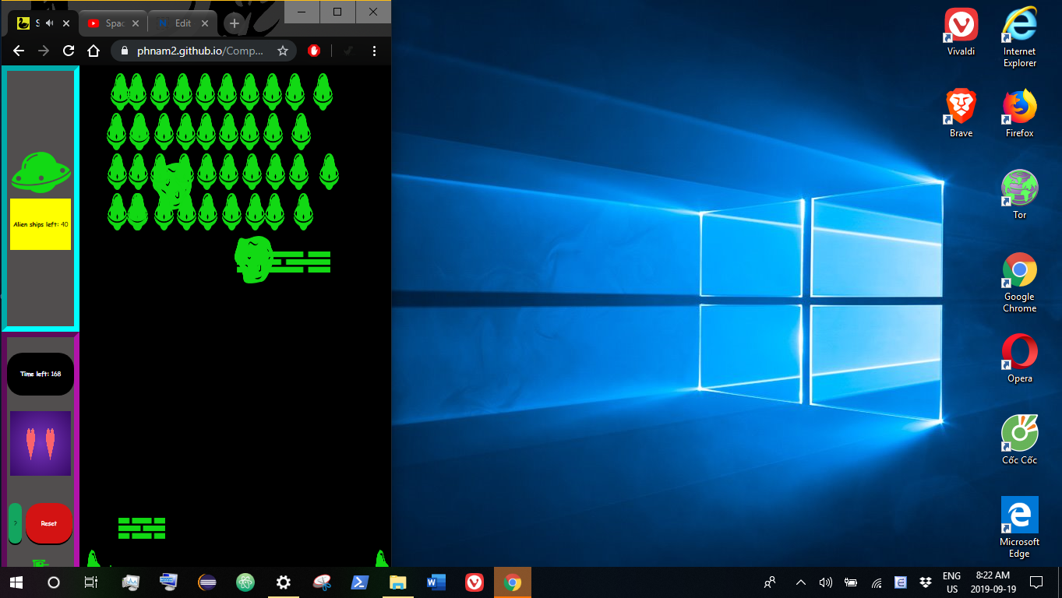Image resolution: width=1062 pixels, height=598 pixels.
Task: Open Brave desktop shortcut
Action: coord(961,114)
